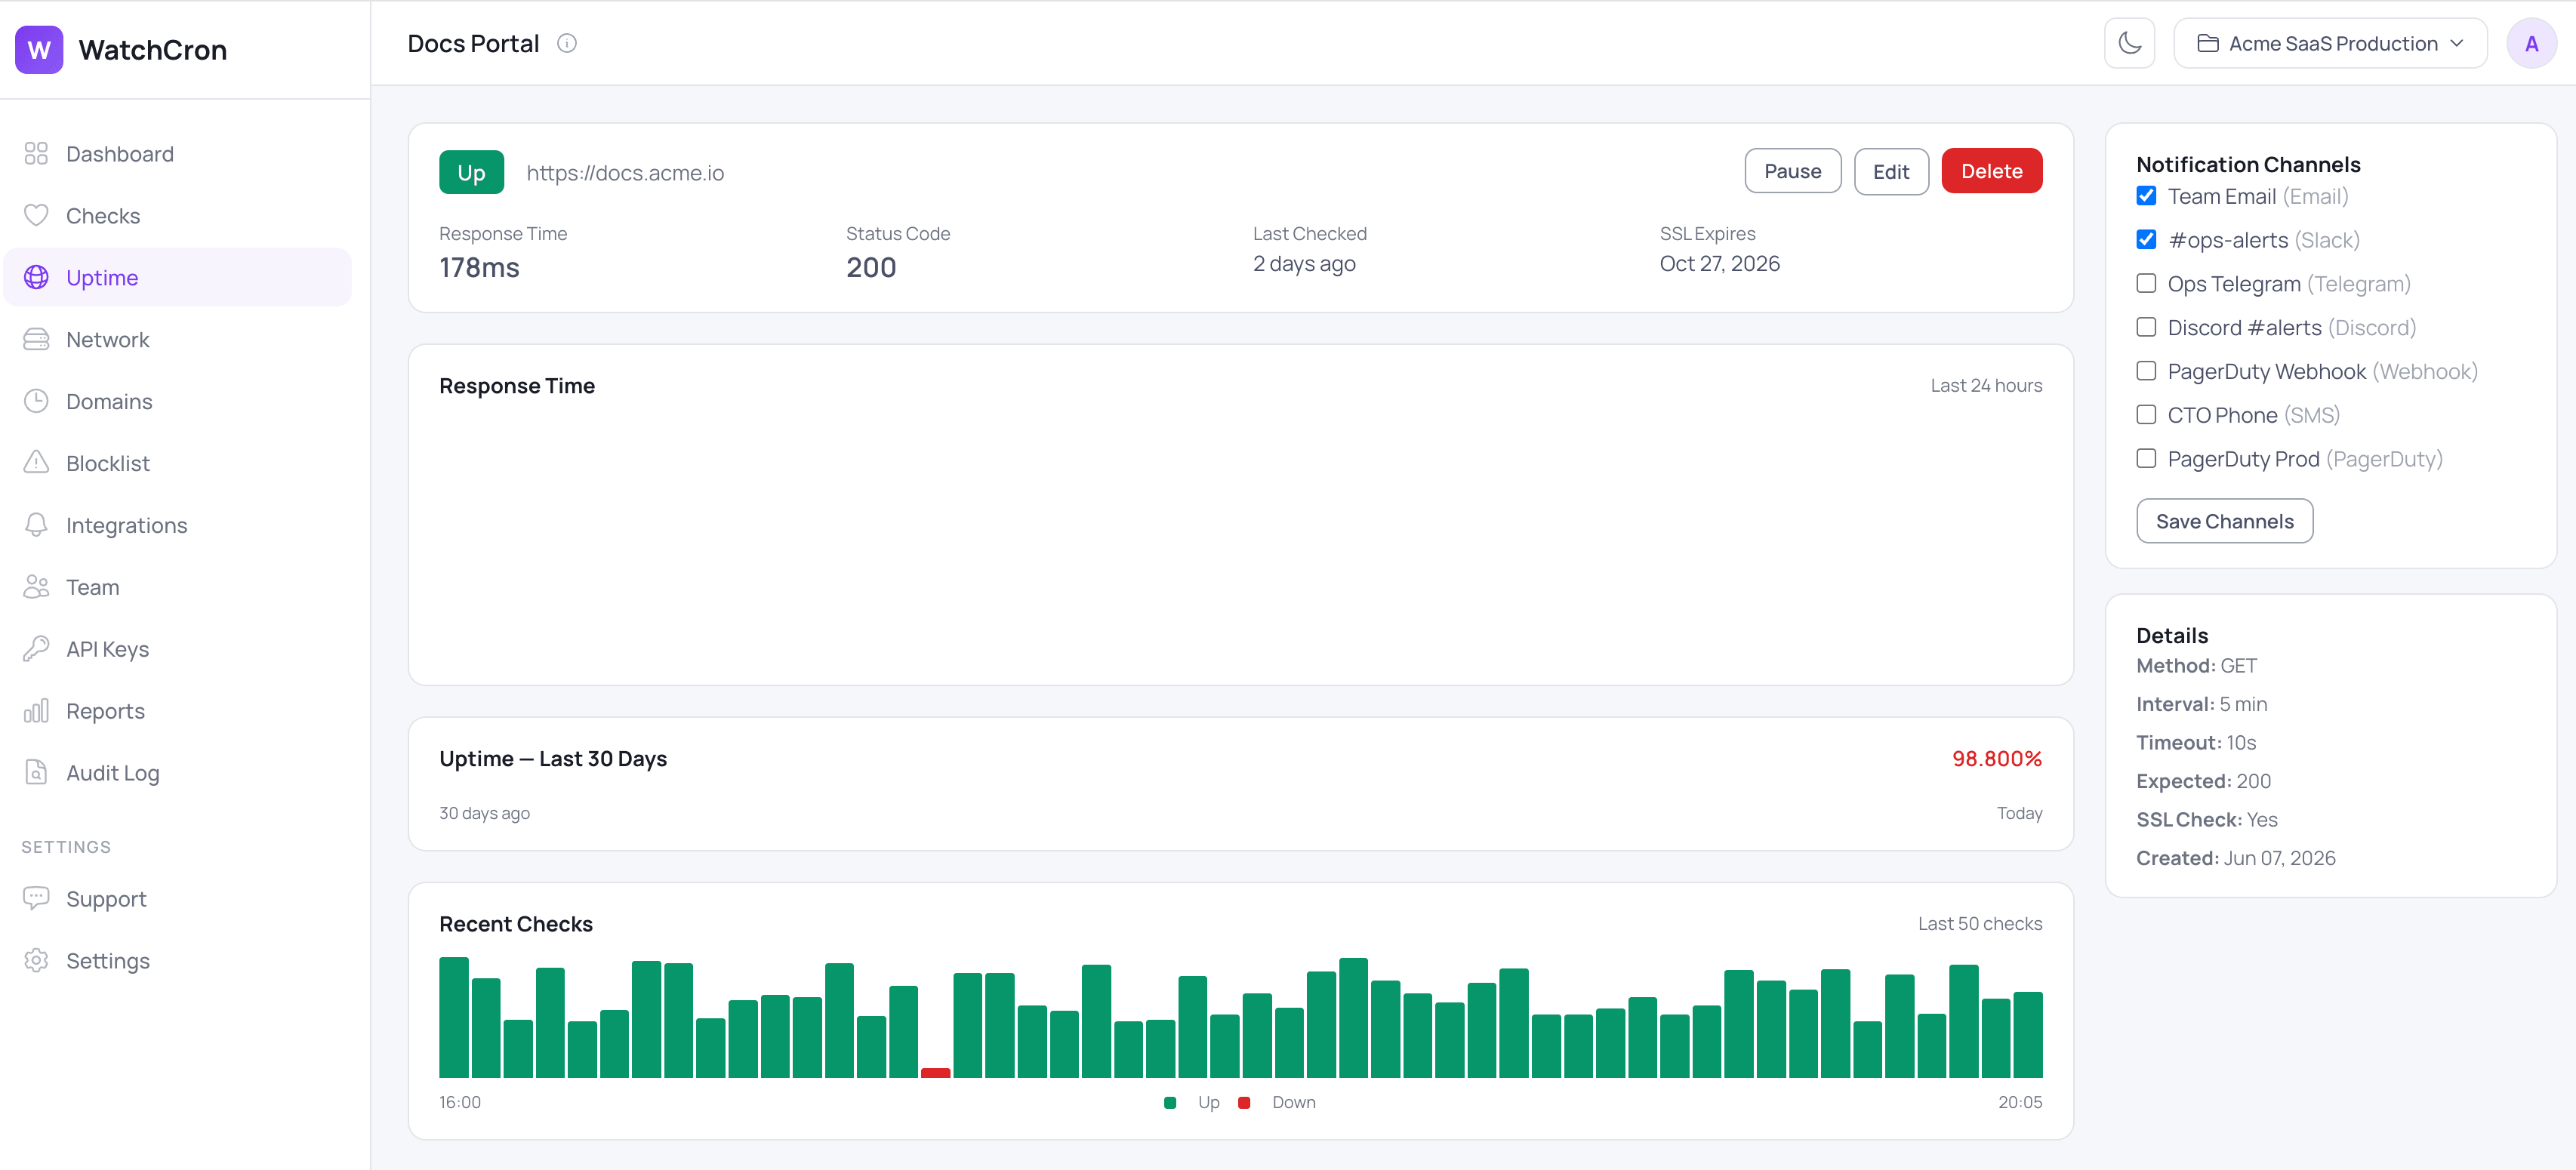Click the Integrations bell icon

[36, 524]
